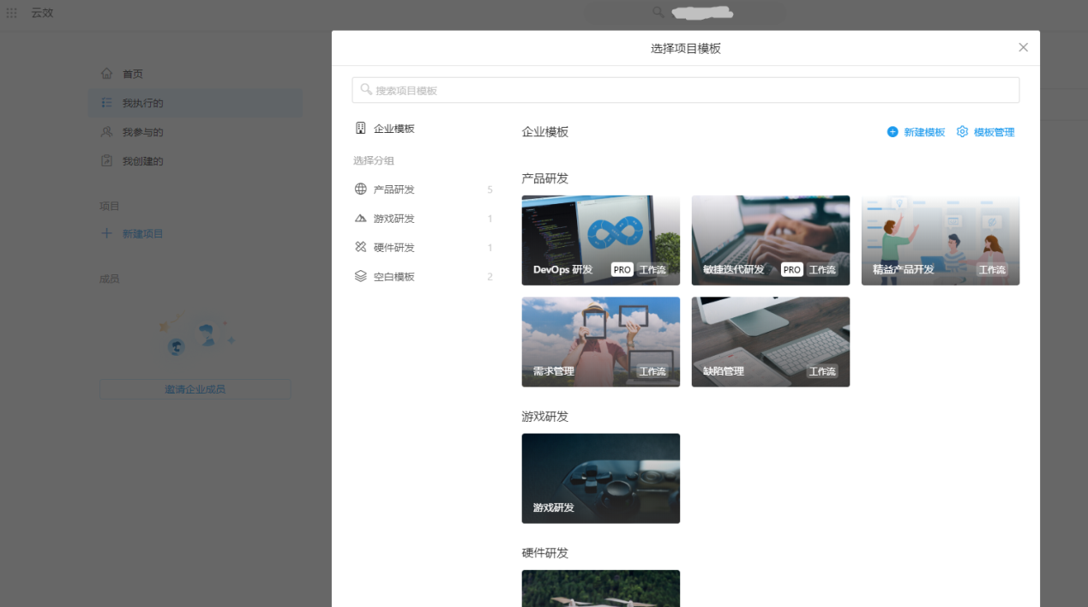The height and width of the screenshot is (607, 1088).
Task: Choose the DevOps 研发 template
Action: pos(600,240)
